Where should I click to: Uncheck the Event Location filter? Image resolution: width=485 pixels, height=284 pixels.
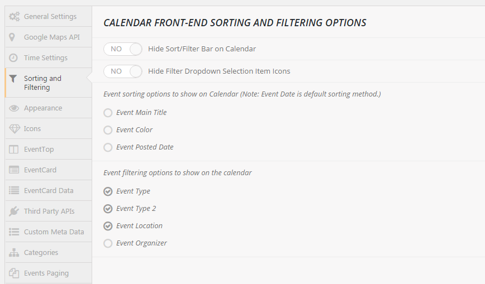click(x=108, y=226)
